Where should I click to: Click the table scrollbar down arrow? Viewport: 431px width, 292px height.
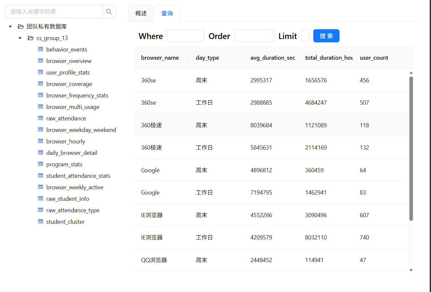pos(411,270)
